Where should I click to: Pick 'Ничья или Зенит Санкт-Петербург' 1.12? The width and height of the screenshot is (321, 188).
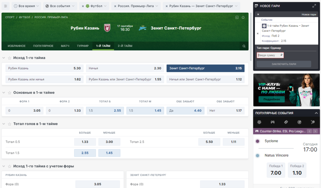click(x=205, y=79)
